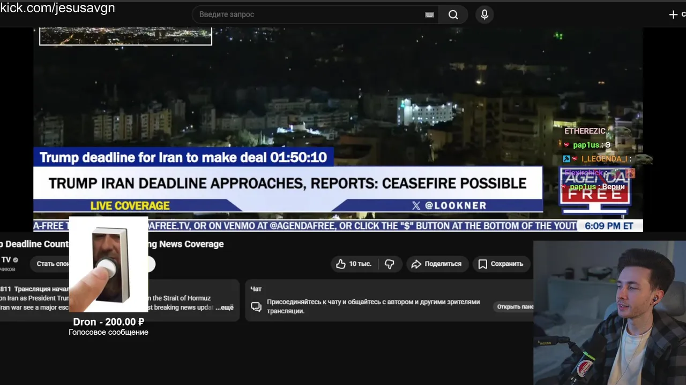Click the donation alert button-press image

tap(108, 264)
